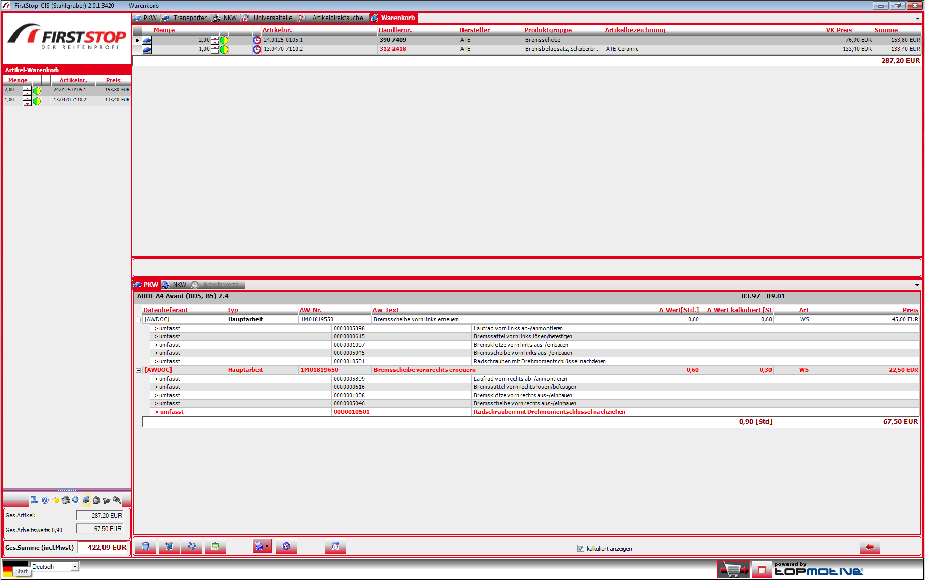925x580 pixels.
Task: Click the Ges.Summe field showing 422,09 EUR
Action: click(x=104, y=548)
